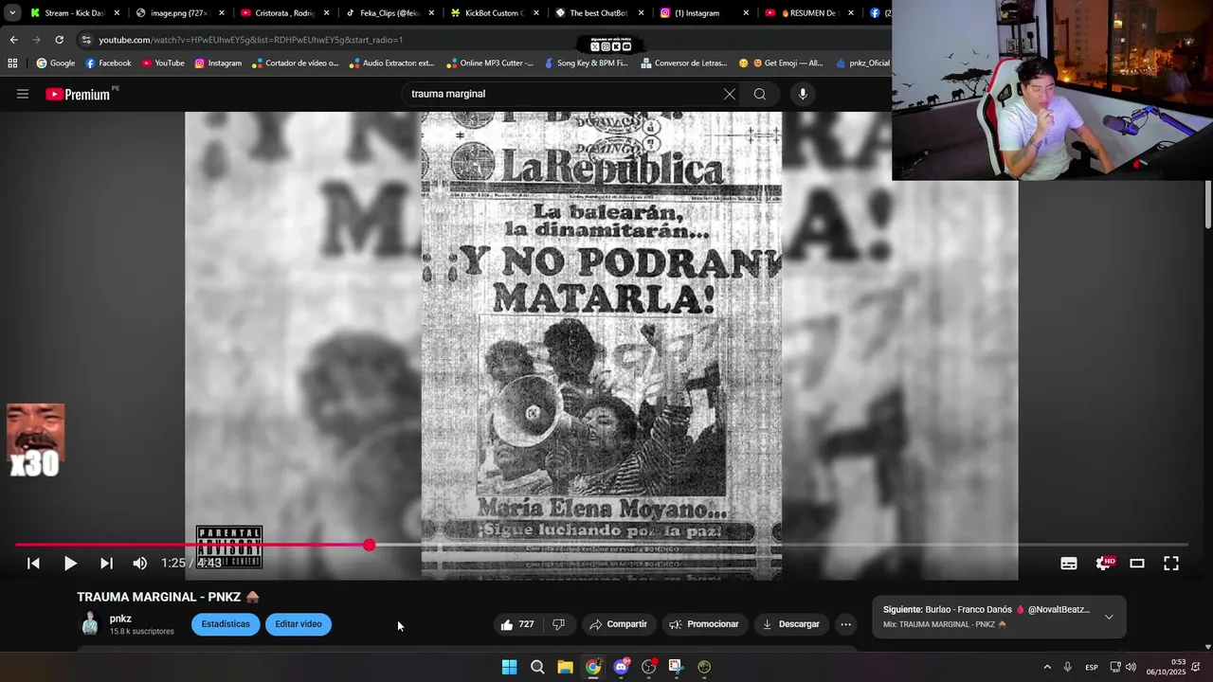Open the site information icon beside the URL
This screenshot has width=1213, height=682.
86,40
